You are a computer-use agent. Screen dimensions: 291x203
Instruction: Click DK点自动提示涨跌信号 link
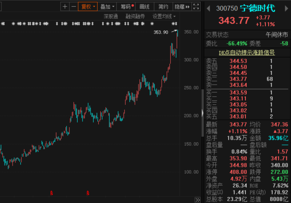click(247, 53)
